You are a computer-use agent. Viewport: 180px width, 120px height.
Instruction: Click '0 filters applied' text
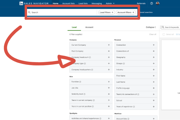coord(76,34)
